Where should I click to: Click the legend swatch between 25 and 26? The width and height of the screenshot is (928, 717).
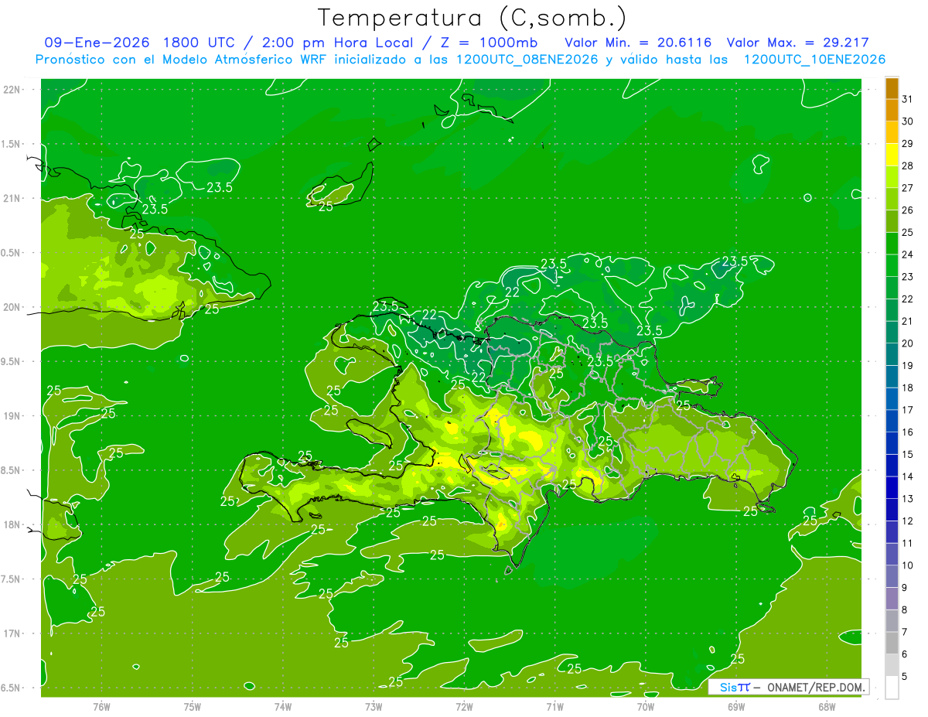pos(892,221)
